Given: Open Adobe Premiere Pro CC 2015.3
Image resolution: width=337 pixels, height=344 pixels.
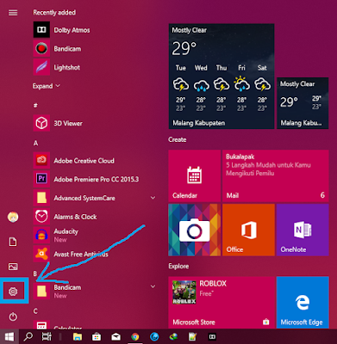Looking at the screenshot, I should pos(86,179).
